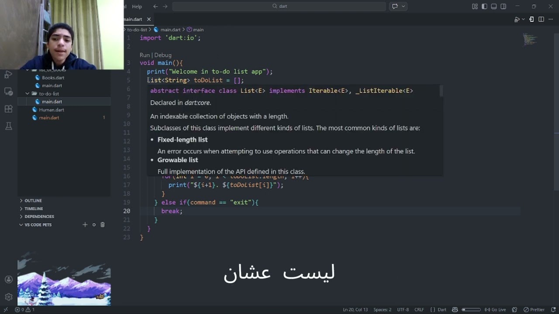Open the Customize Layout control
Screen dimensions: 559x314
click(475, 6)
